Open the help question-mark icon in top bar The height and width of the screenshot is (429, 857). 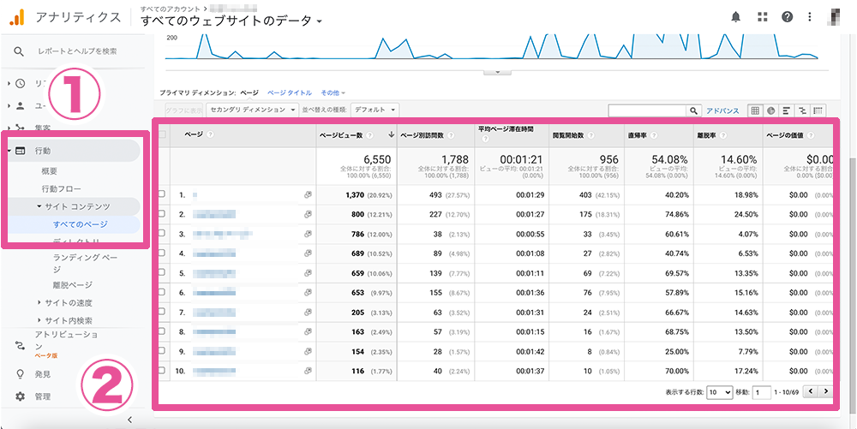pos(787,17)
